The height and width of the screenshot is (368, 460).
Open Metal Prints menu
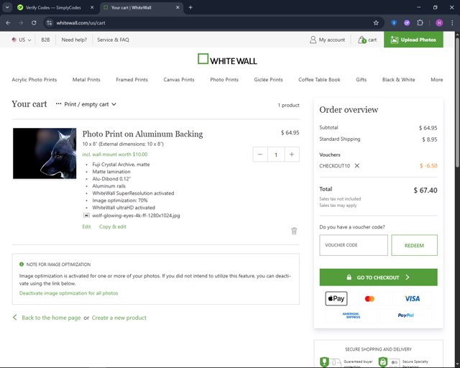click(86, 80)
